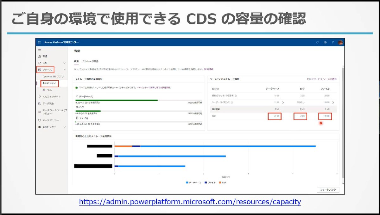Click the データベース usage progress bar

click(139, 100)
